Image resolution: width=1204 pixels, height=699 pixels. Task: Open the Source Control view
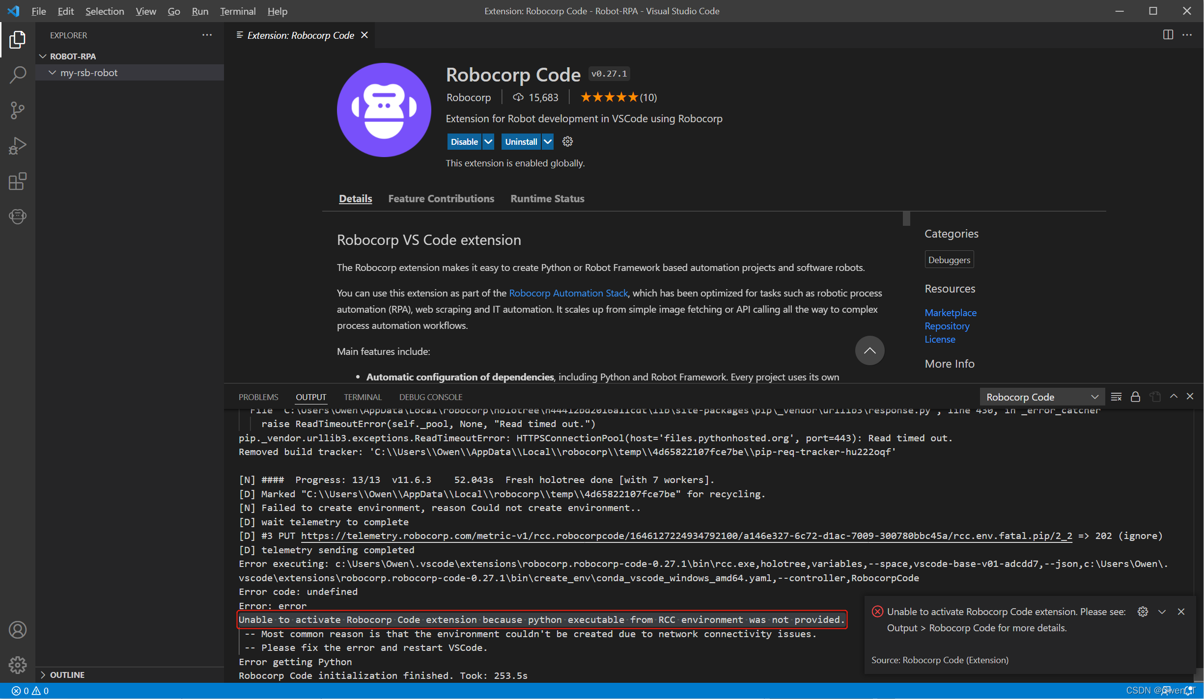click(18, 110)
